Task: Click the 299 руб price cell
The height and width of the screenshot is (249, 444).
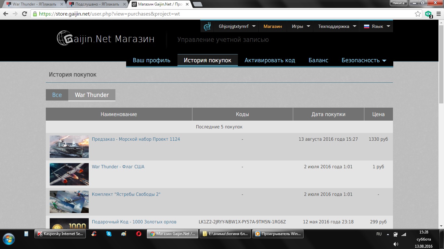Action: pos(378,222)
